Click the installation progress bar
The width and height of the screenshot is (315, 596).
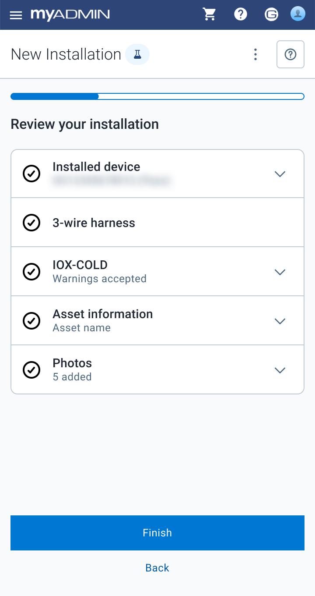click(157, 96)
